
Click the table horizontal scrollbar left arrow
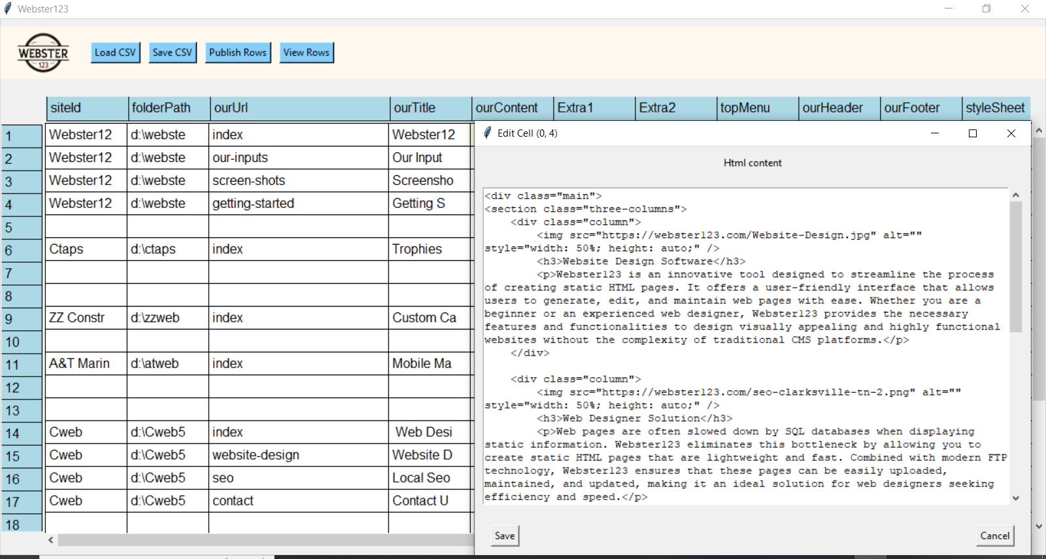pyautogui.click(x=51, y=540)
